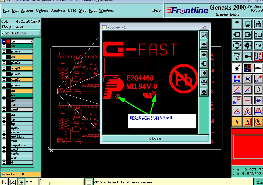Click the X Y coordinate input field

61,182
